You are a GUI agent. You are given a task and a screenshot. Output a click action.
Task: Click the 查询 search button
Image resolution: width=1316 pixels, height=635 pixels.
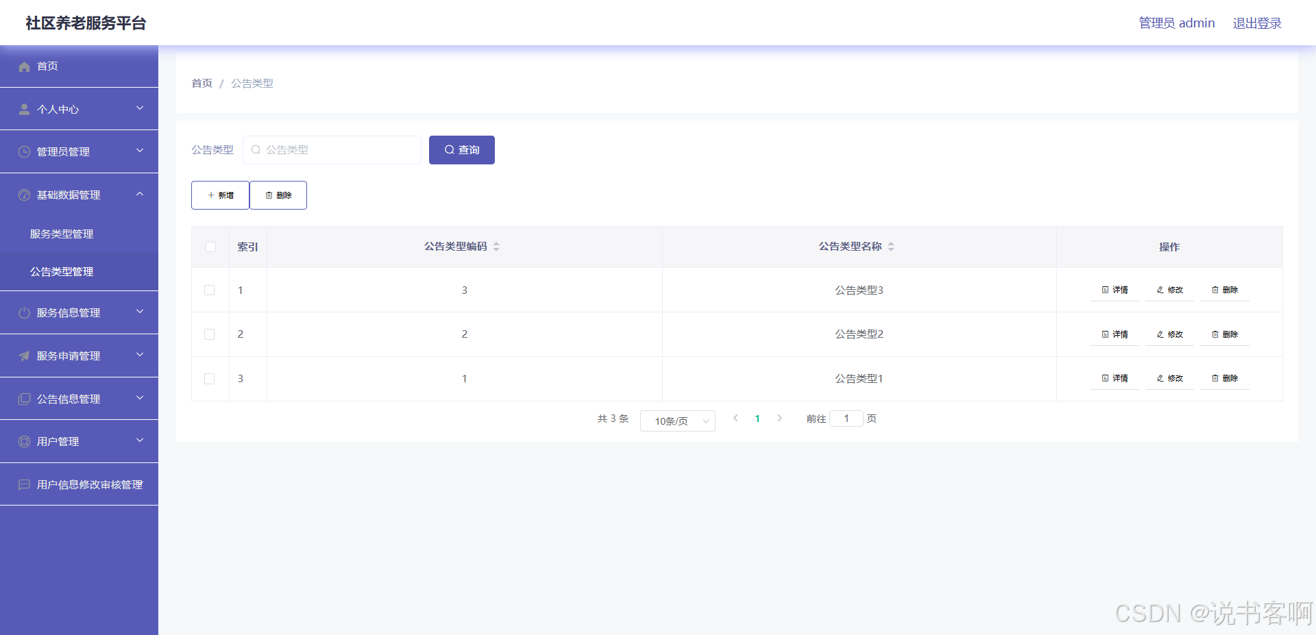click(461, 149)
